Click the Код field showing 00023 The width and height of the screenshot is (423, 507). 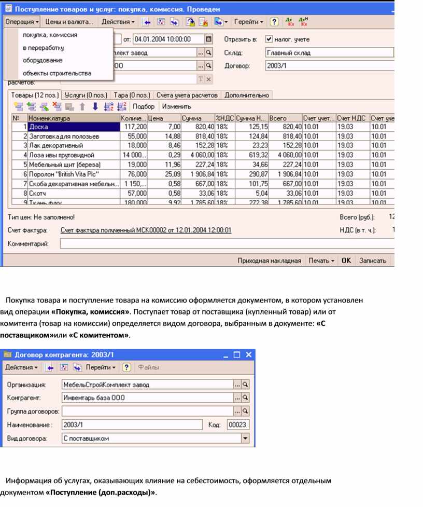238,424
